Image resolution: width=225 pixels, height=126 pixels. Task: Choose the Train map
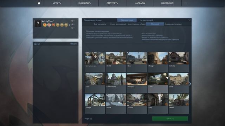[95, 83]
